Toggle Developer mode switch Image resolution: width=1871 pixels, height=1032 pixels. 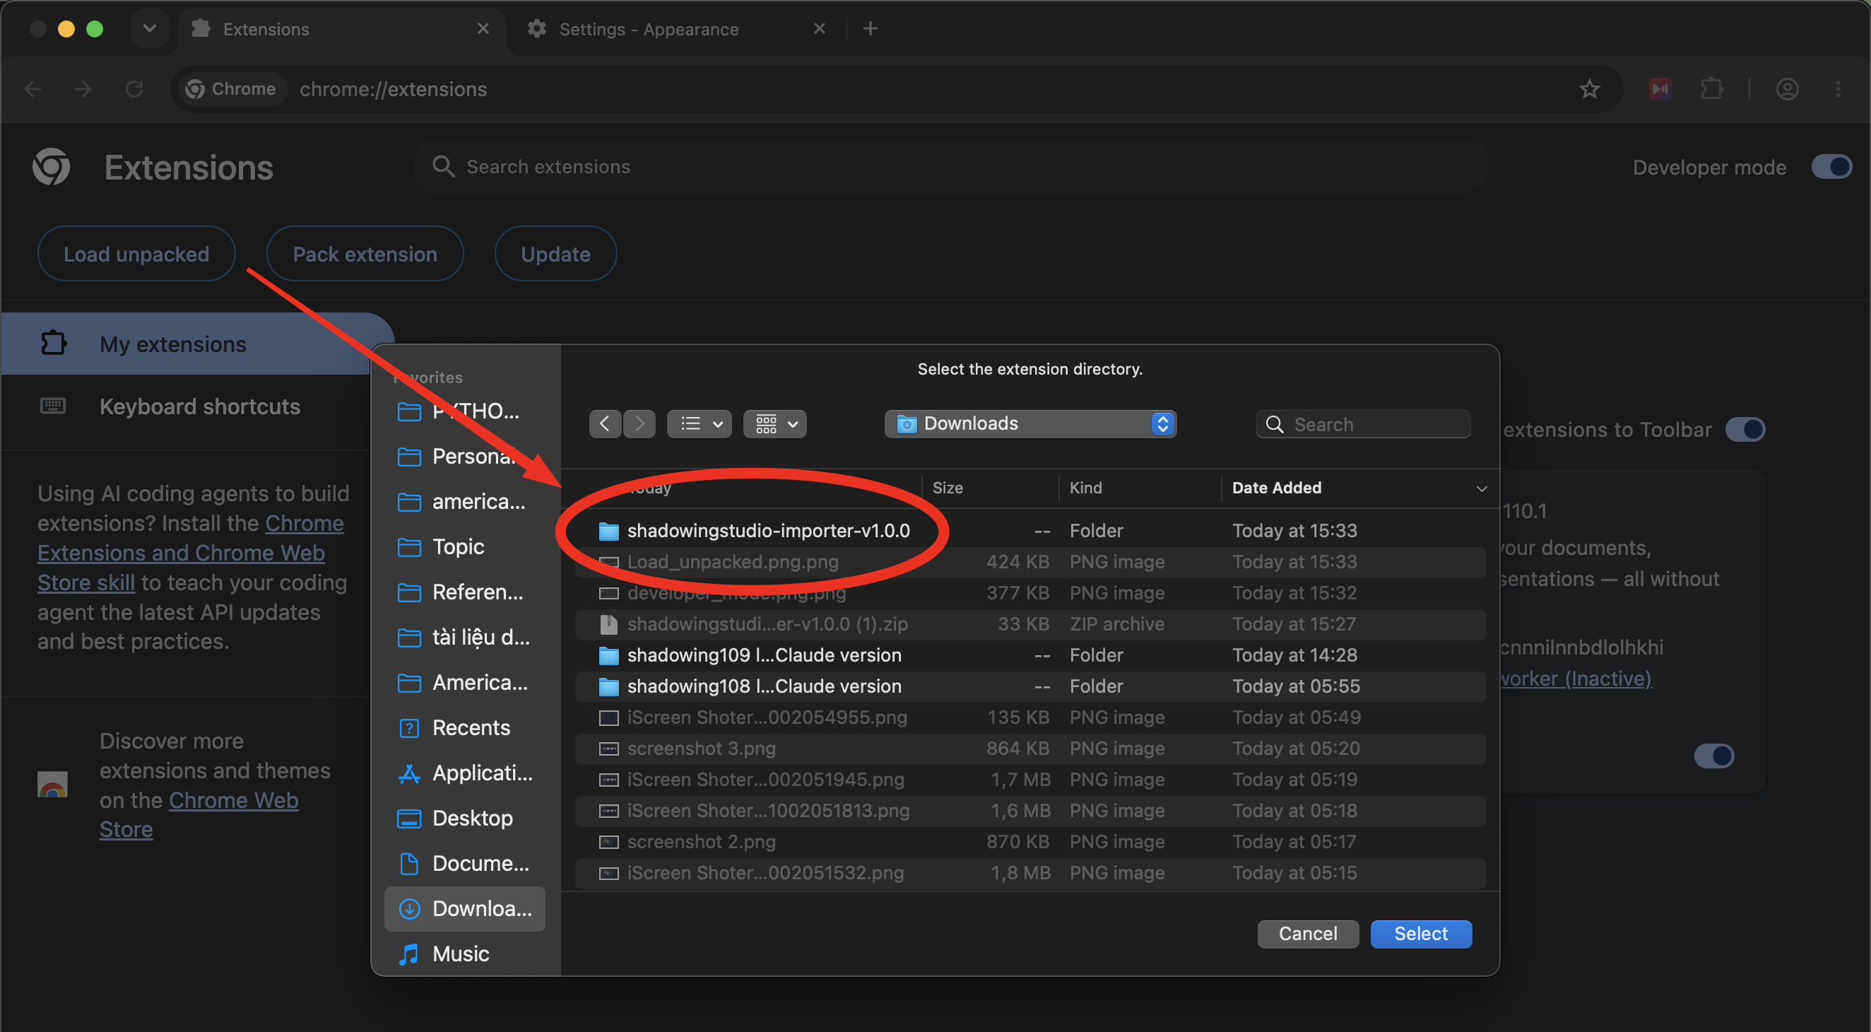click(x=1831, y=167)
